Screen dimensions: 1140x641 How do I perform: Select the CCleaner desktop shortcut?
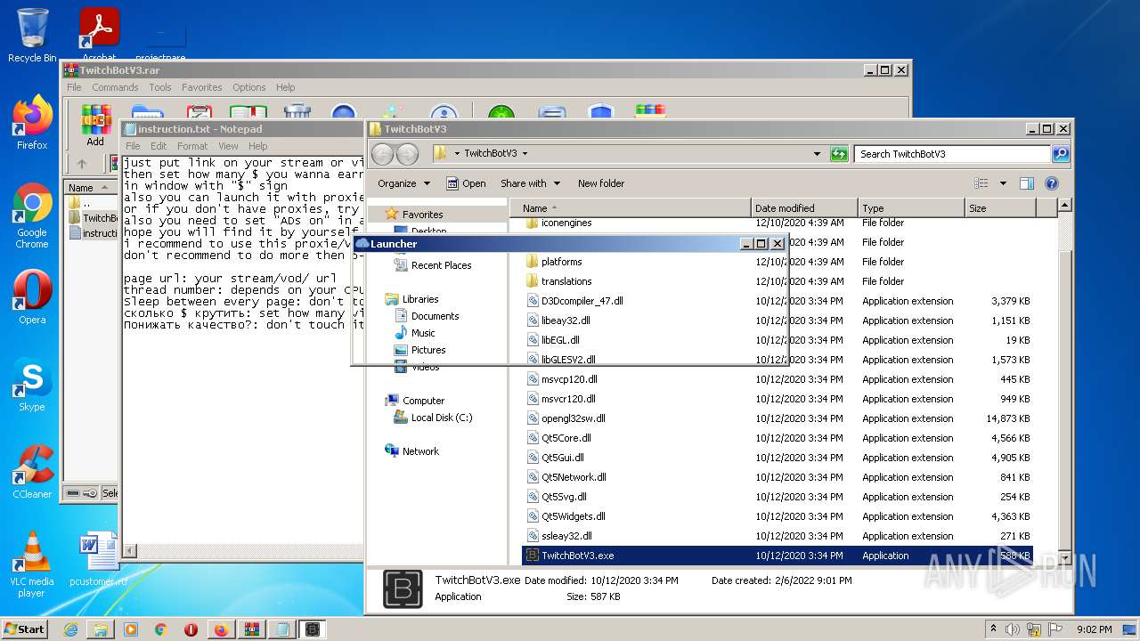coord(32,472)
